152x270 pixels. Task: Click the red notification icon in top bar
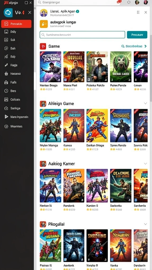pos(119,2)
